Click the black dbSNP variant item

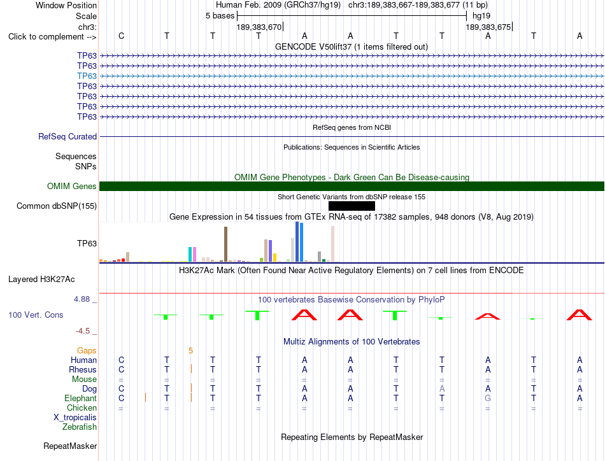(x=352, y=206)
